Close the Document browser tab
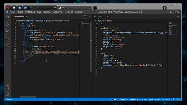This screenshot has height=105, width=187. coord(90,8)
